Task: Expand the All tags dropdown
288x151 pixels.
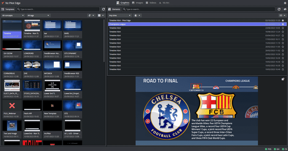Action: point(38,15)
